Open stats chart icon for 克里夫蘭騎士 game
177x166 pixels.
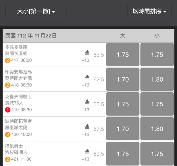tap(87, 102)
